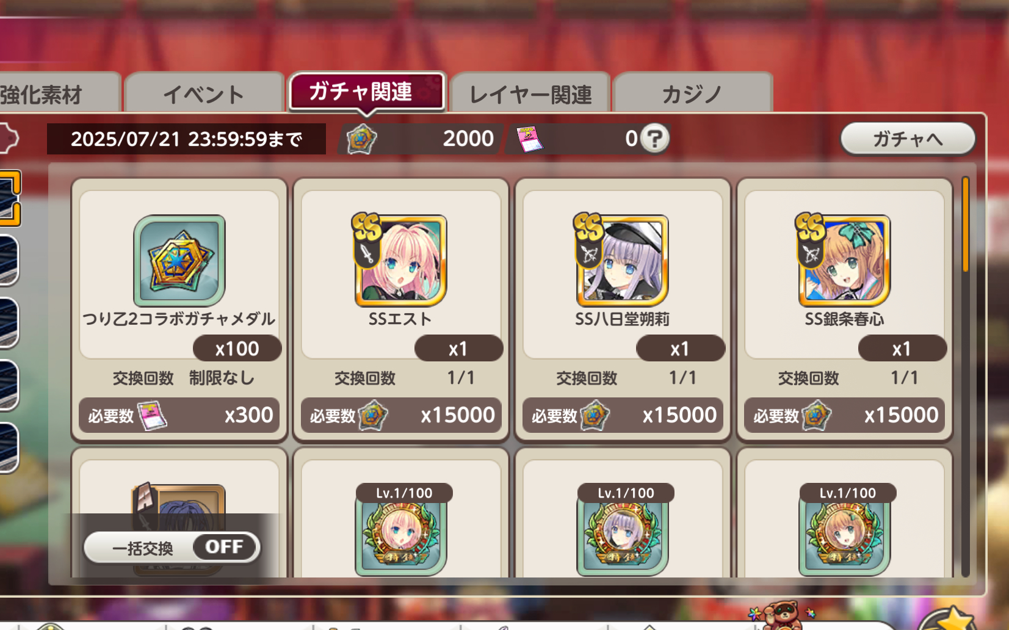Exchange medal pack for x300 tickets
Viewport: 1009px width, 630px height.
coord(179,416)
